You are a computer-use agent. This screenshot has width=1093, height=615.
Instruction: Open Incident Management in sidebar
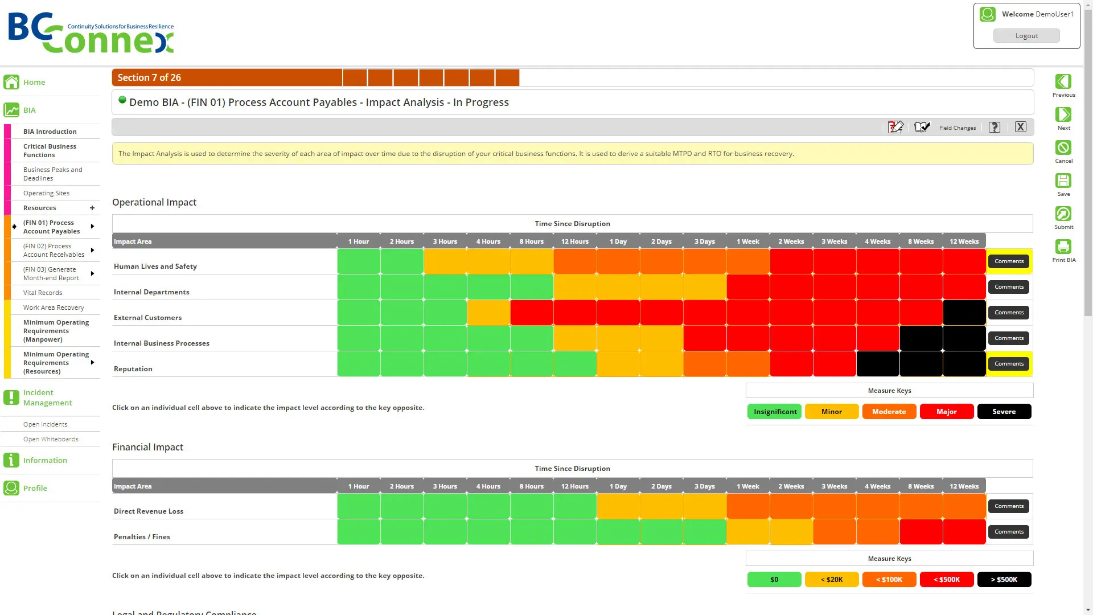coord(48,397)
